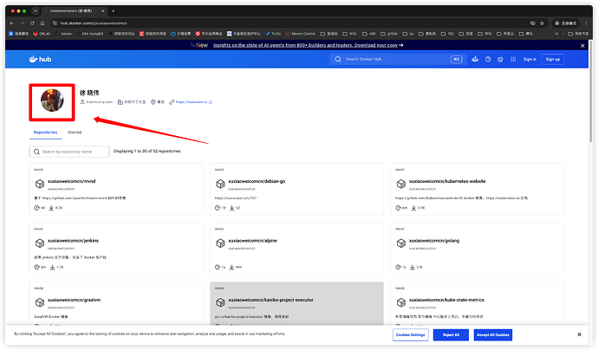598x350 pixels.
Task: Open the Docker whale icon in the header
Action: (x=475, y=59)
